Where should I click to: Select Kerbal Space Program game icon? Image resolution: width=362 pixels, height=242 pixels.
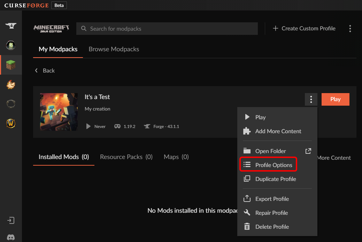pyautogui.click(x=11, y=45)
